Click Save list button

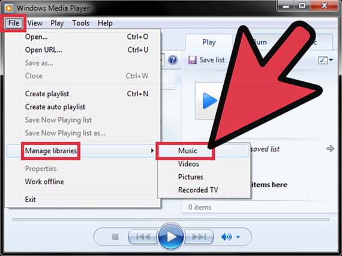tap(206, 60)
